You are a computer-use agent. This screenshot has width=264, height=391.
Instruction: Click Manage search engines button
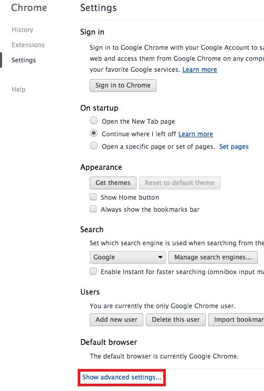pos(213,257)
